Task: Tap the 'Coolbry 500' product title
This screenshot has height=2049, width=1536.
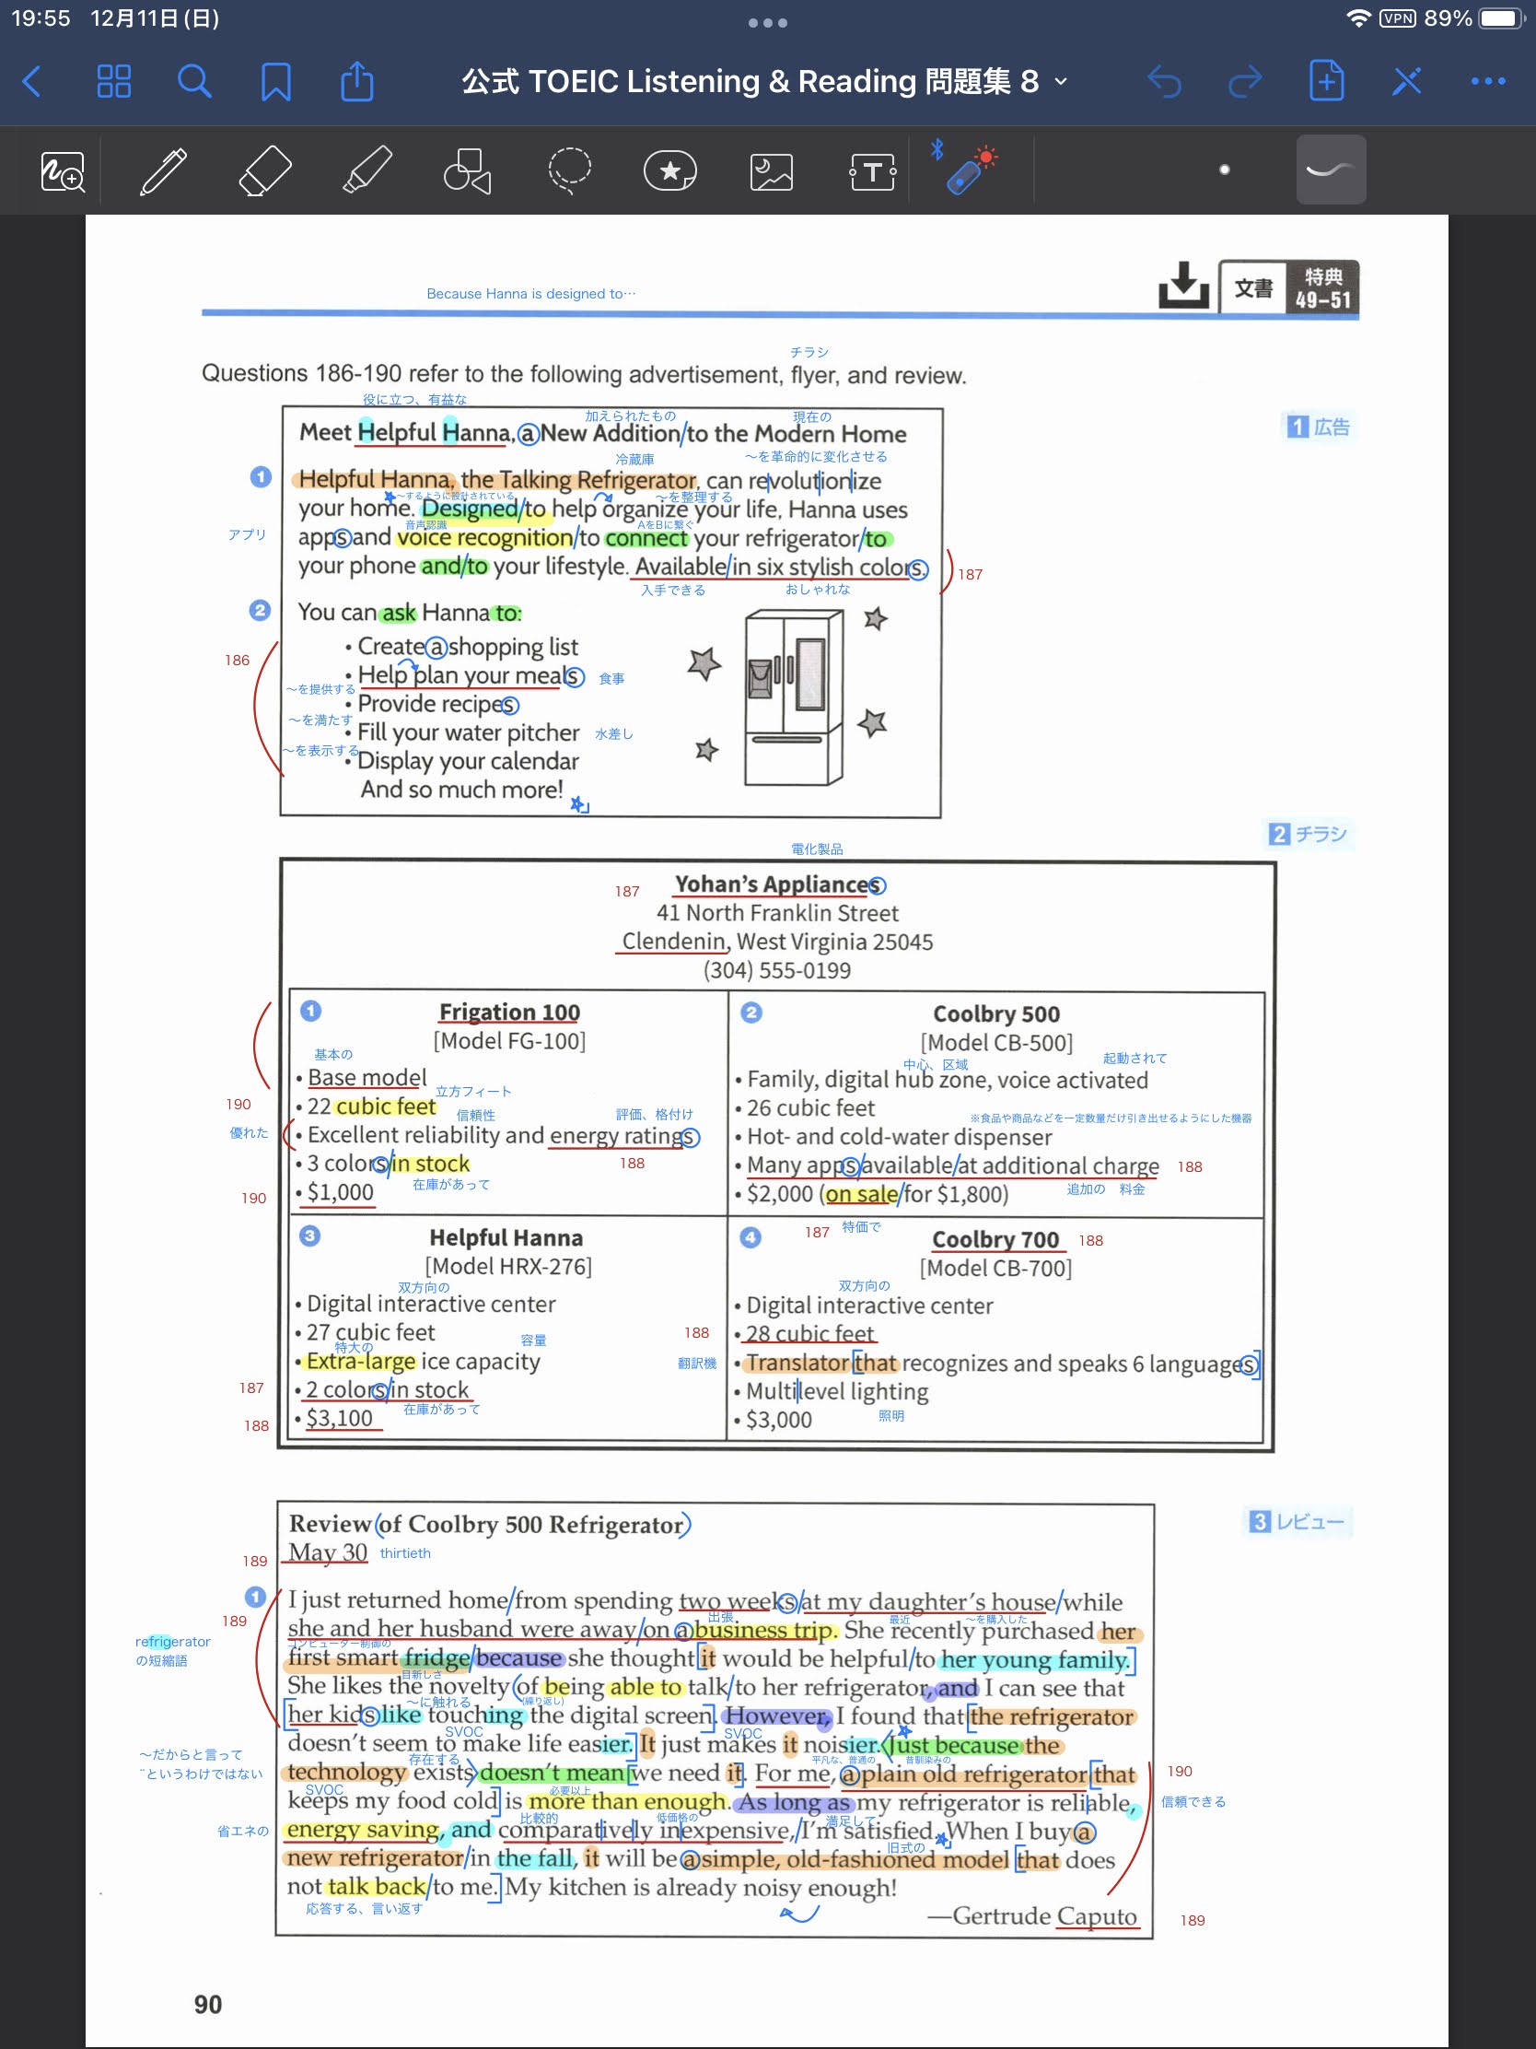Action: point(996,1013)
